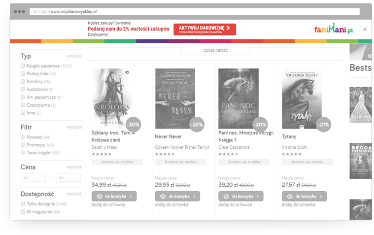Image resolution: width=374 pixels, height=235 pixels.
Task: Add Tytany to cart
Action: 305,196
